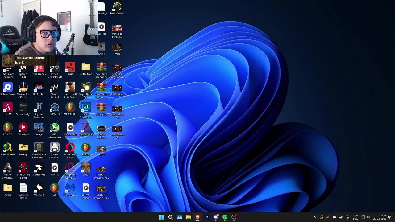Open the entrevista alonso text file
Screen dimensions: 395x222
pyautogui.click(x=23, y=191)
